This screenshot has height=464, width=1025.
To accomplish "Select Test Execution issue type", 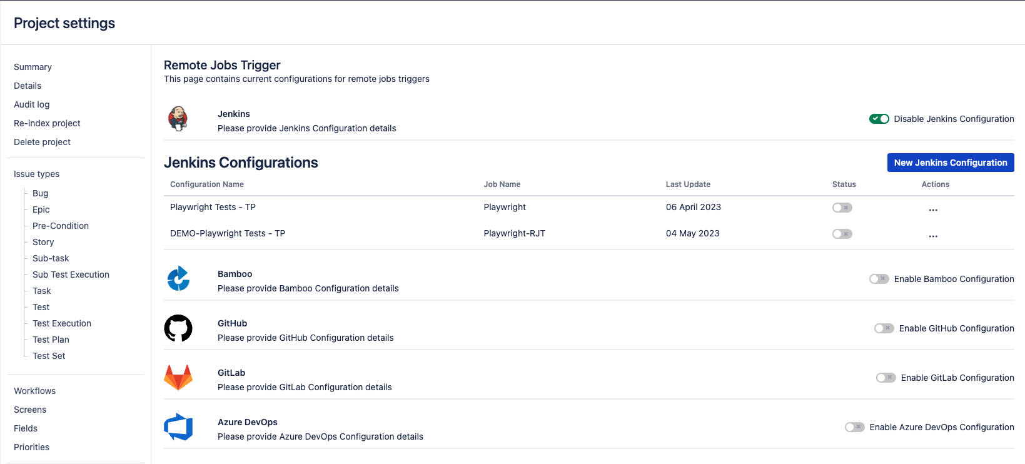I will [62, 323].
